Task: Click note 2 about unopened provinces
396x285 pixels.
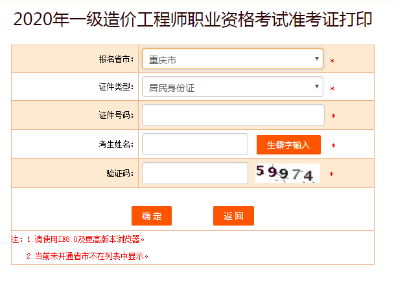Action: pyautogui.click(x=87, y=257)
